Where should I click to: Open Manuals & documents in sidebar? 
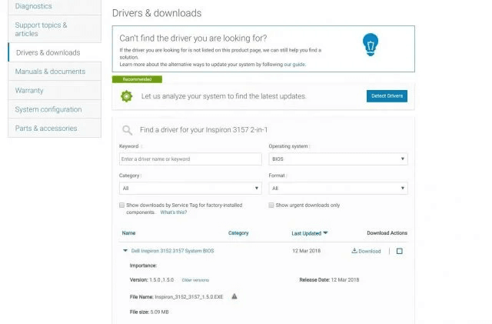[50, 72]
